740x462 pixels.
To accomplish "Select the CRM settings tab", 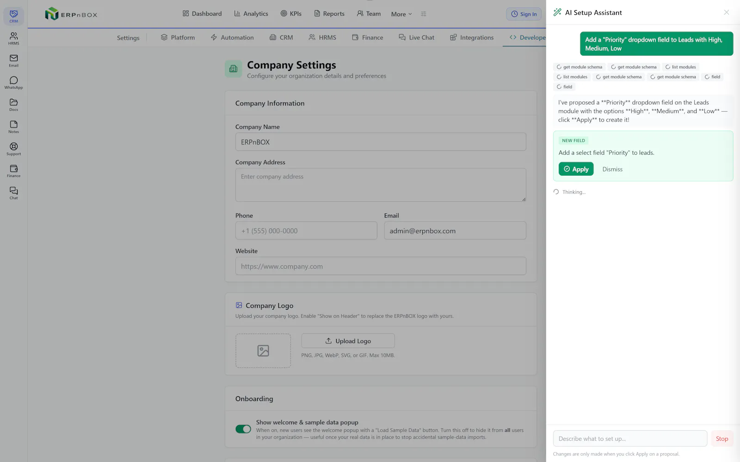I will [281, 37].
